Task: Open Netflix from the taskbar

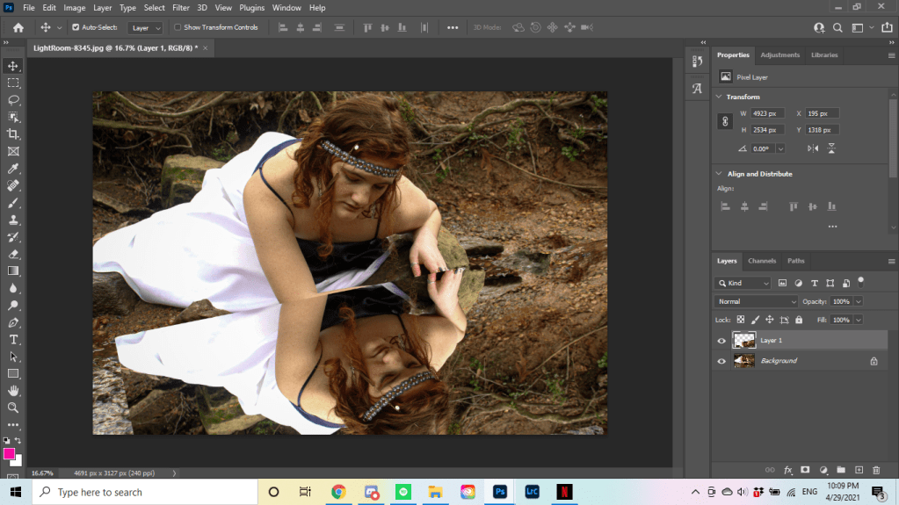Action: pyautogui.click(x=564, y=492)
